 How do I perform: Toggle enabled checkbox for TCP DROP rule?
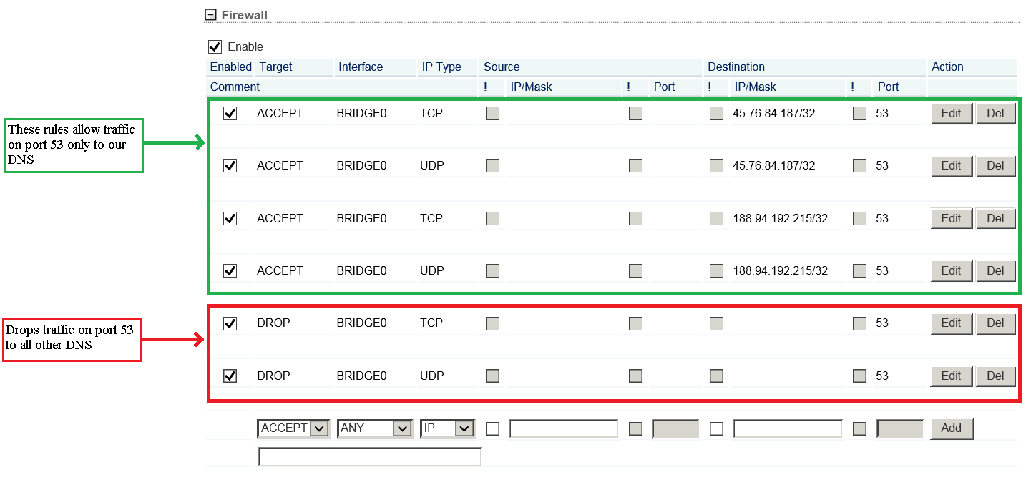(x=230, y=323)
